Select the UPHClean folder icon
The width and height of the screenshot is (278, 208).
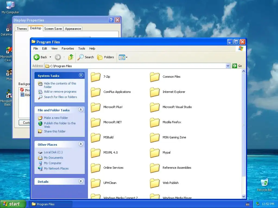[96, 183]
